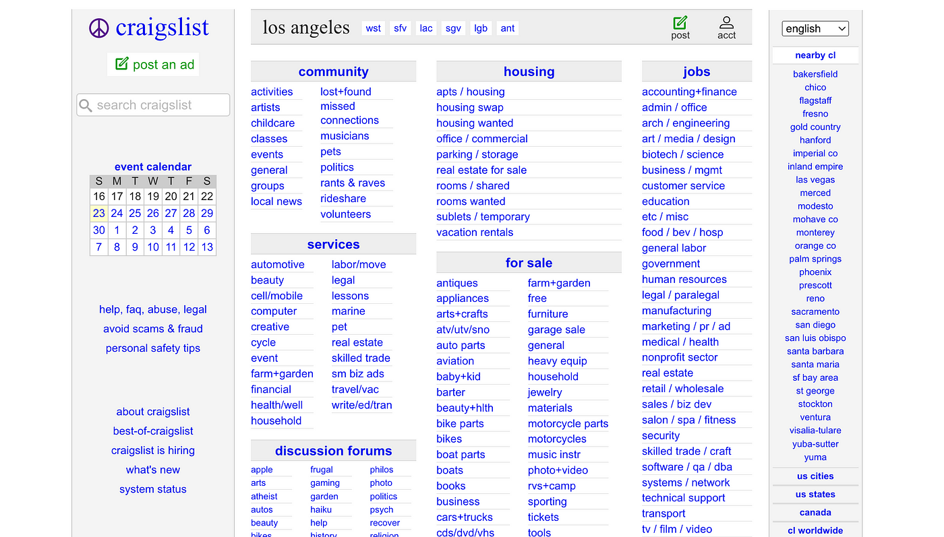
Task: Open the services section header
Action: coord(333,244)
